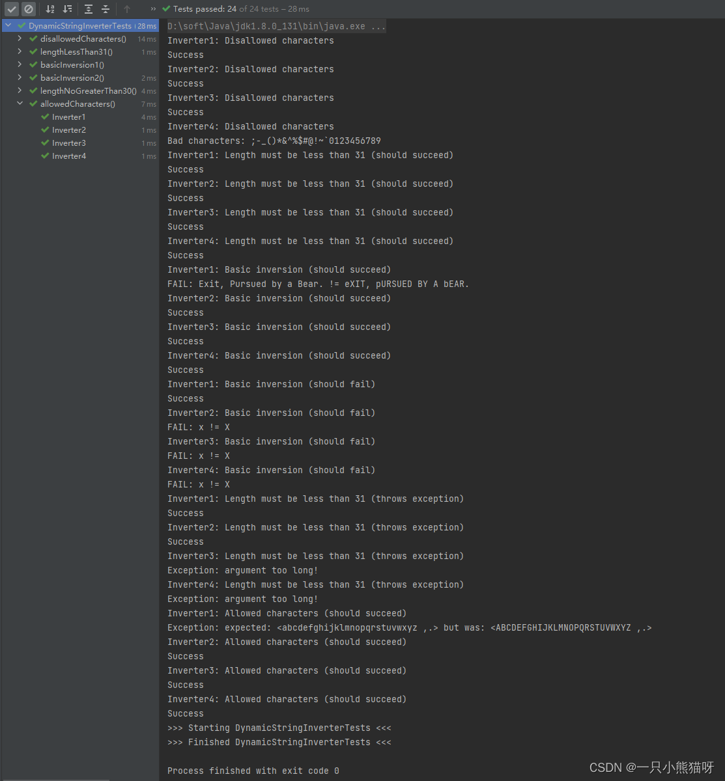This screenshot has width=725, height=781.
Task: Click 'Inverter2: Basic inversion (should fail)' line
Action: (272, 413)
